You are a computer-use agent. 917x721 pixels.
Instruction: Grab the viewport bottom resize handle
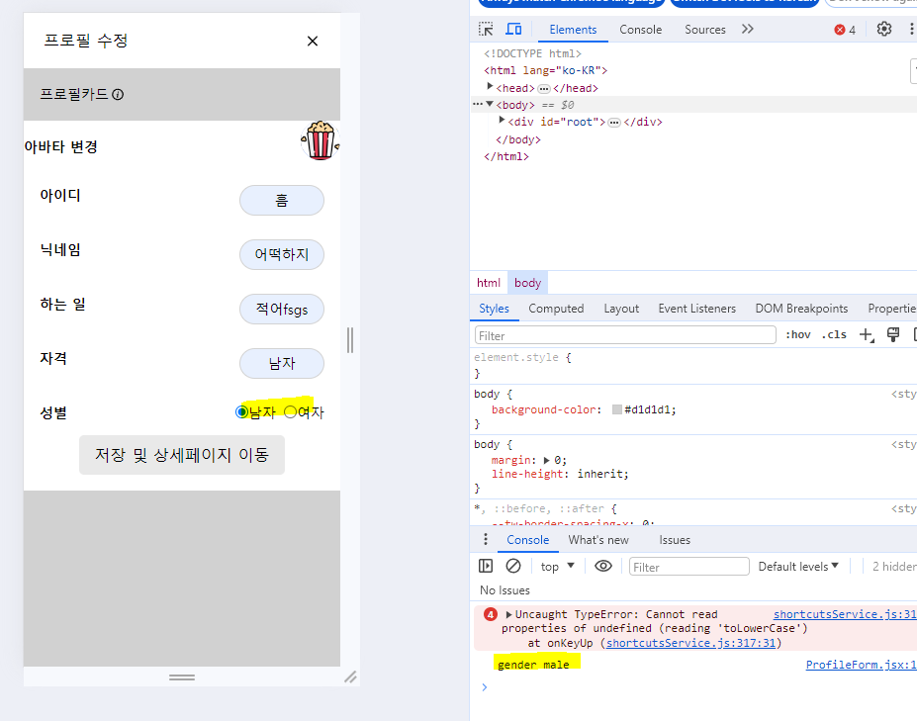point(182,677)
